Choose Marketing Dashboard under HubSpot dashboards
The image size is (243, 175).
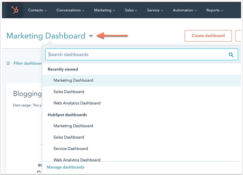click(x=73, y=126)
